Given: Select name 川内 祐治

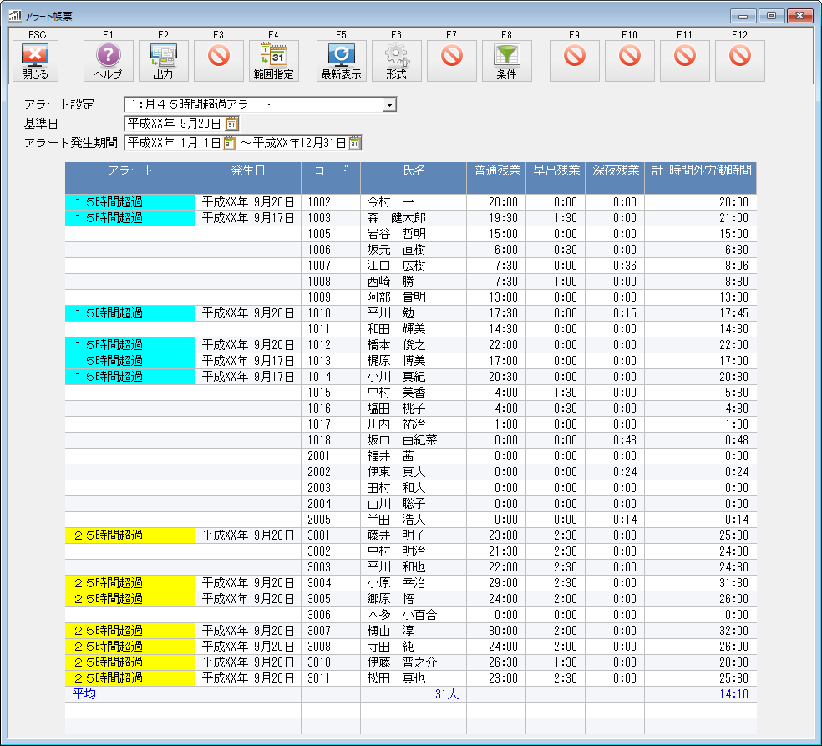Looking at the screenshot, I should pyautogui.click(x=414, y=424).
